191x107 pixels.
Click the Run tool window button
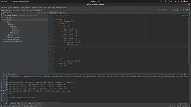[x=6, y=104]
